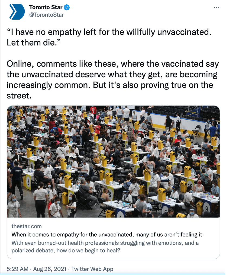Click the article description about burned-out health professionals
This screenshot has width=226, height=275.
point(105,246)
